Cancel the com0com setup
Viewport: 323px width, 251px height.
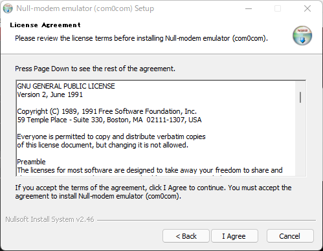[x=290, y=236]
